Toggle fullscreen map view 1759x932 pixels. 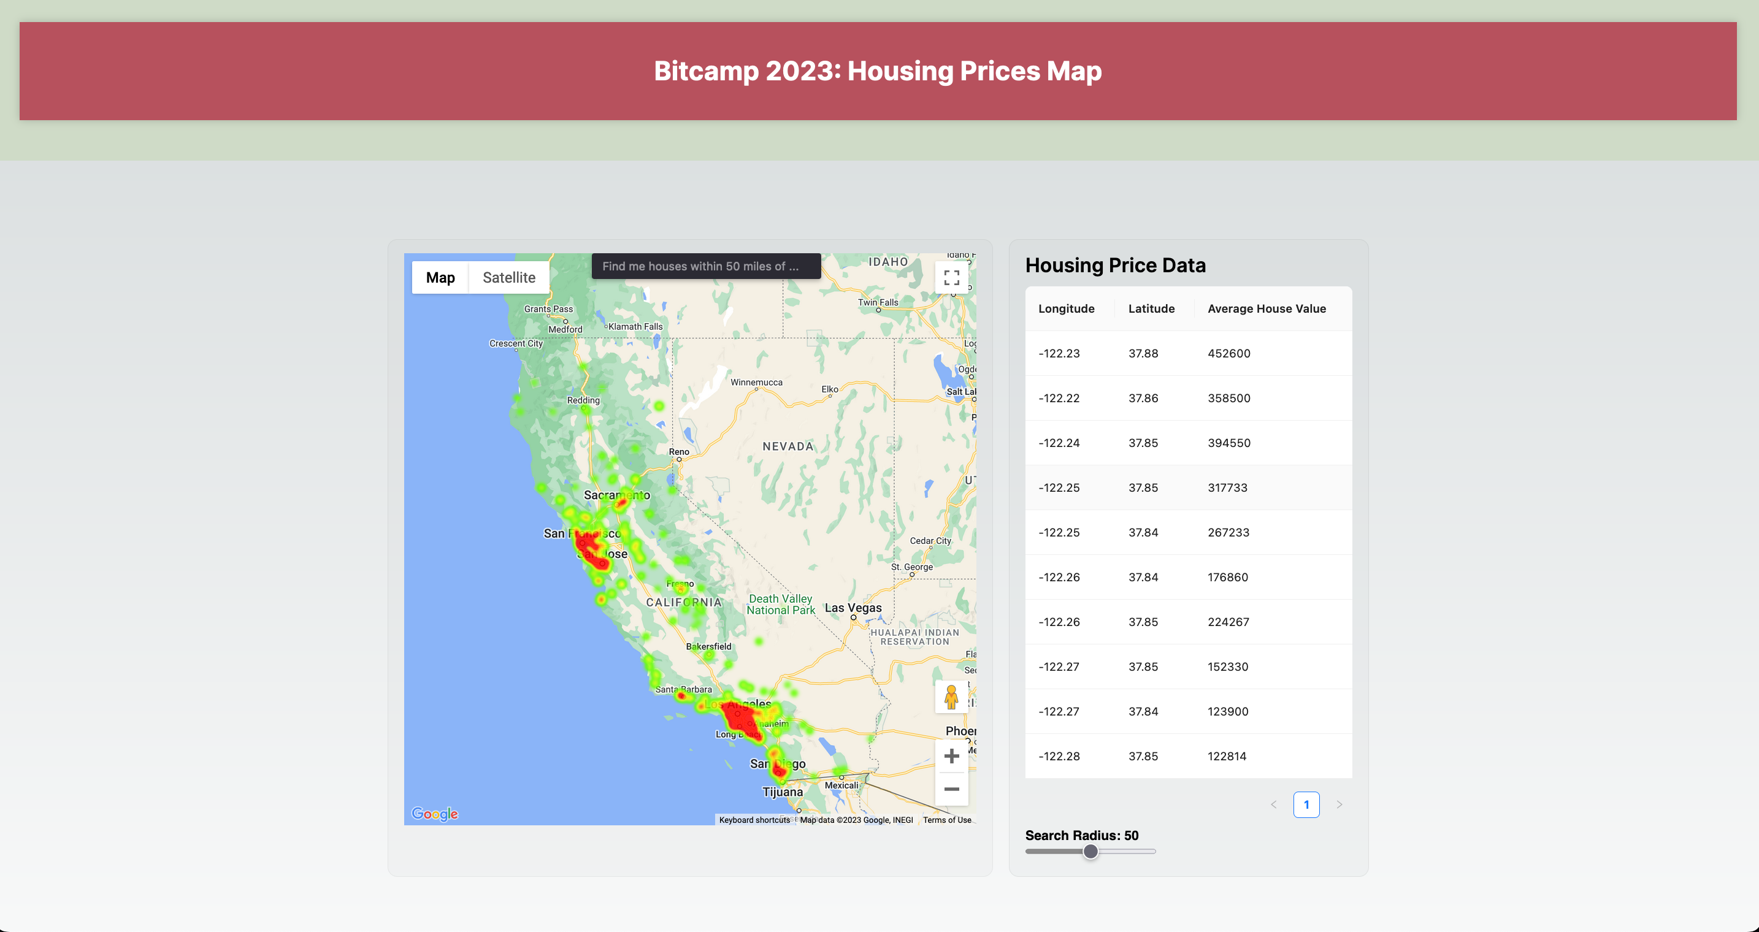951,277
